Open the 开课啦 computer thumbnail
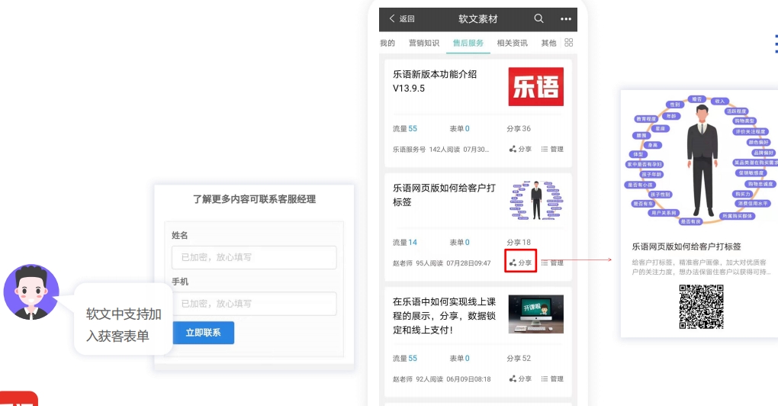Image resolution: width=778 pixels, height=406 pixels. 536,314
